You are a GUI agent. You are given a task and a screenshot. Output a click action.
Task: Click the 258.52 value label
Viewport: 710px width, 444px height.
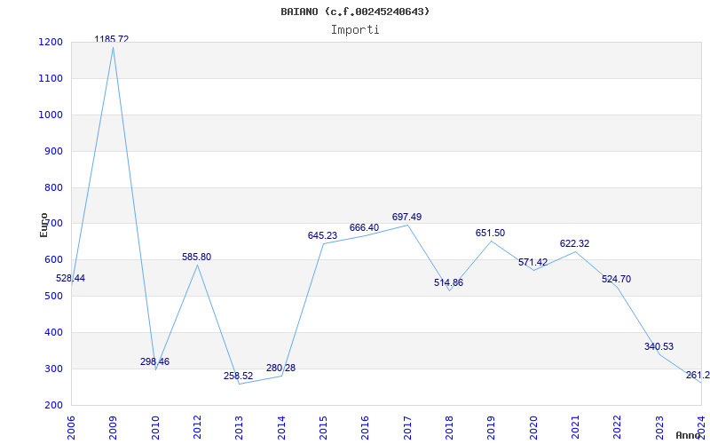point(238,376)
